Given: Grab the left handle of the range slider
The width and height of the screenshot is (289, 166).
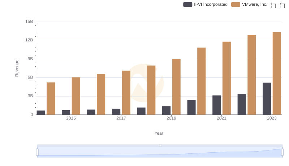Looking at the screenshot, I should click(x=37, y=152).
